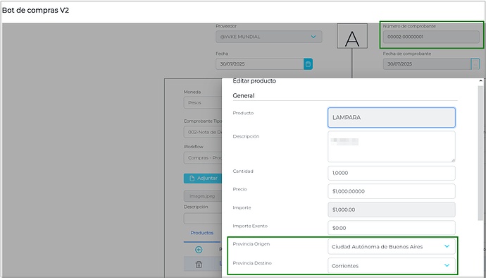Add a product with the plus icon
The height and width of the screenshot is (278, 486).
[x=199, y=250]
